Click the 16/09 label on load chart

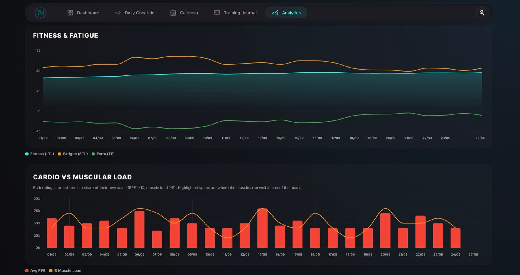click(315, 254)
